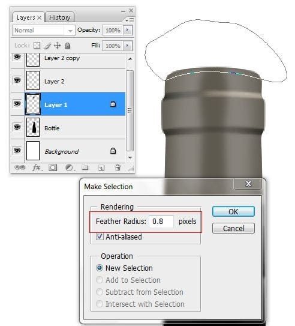This screenshot has width=295, height=326.
Task: Cancel the Make Selection dialog
Action: (x=233, y=228)
